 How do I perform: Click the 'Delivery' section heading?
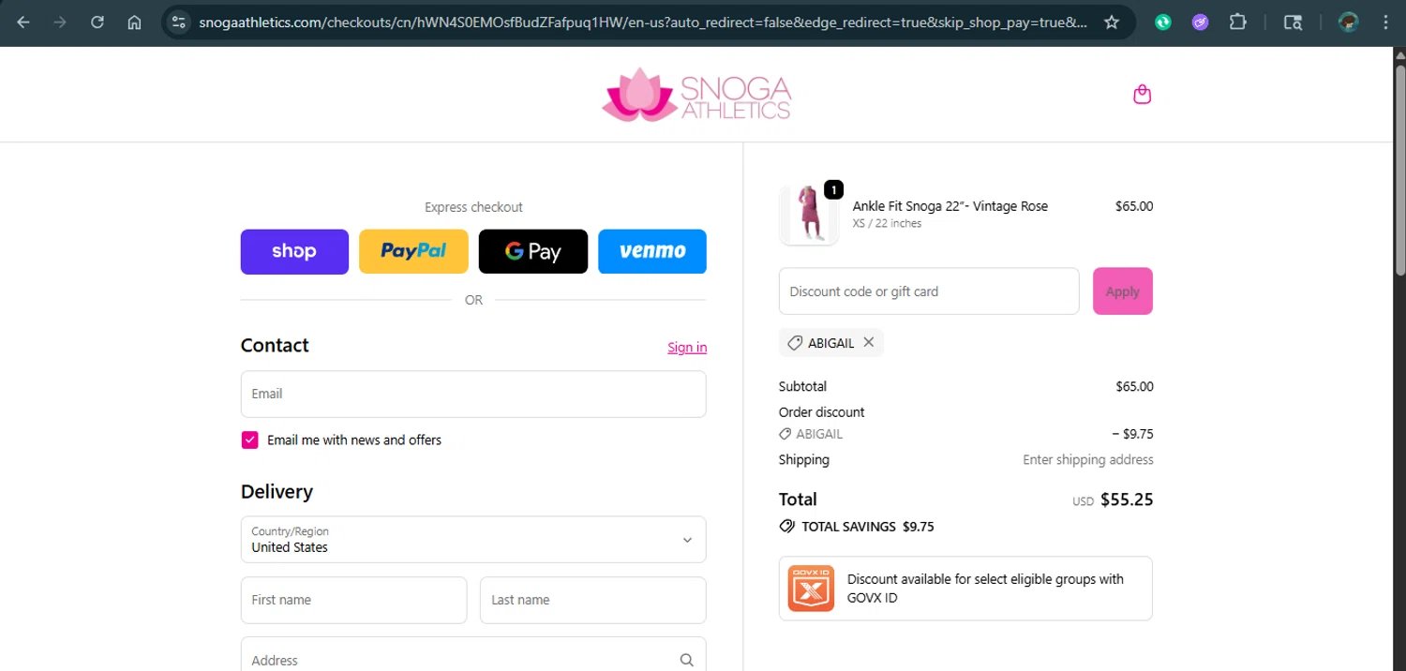tap(277, 492)
